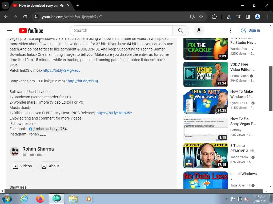View site information icon in address bar

[37, 17]
